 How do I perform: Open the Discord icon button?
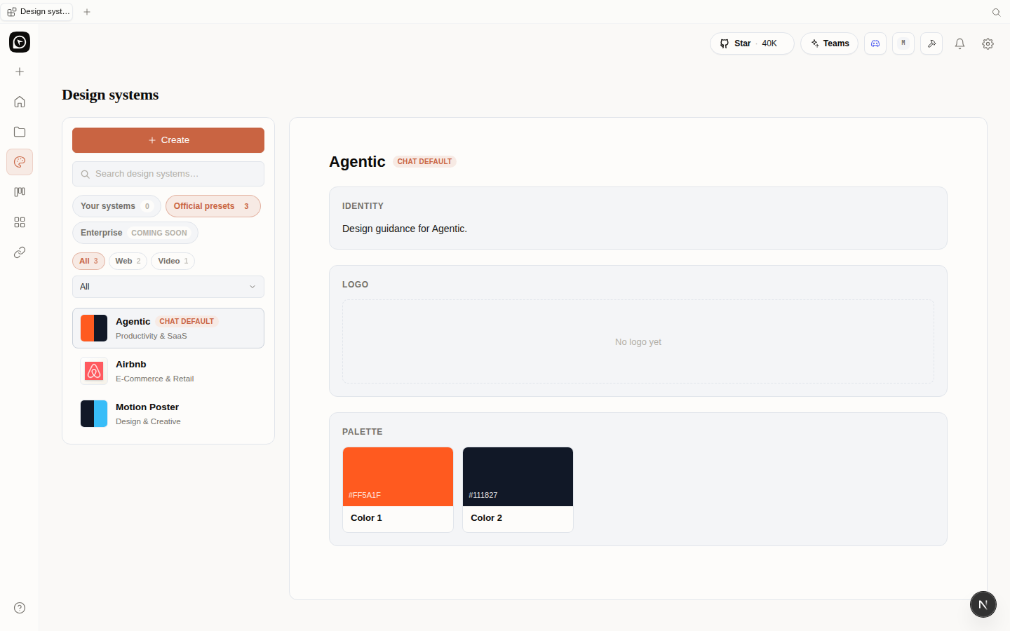point(875,43)
